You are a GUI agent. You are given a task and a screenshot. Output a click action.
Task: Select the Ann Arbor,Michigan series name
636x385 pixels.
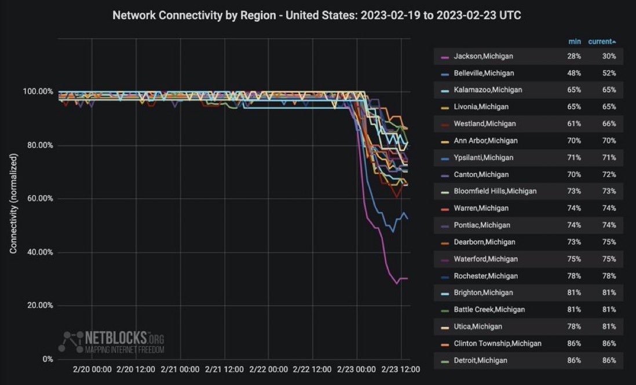coord(485,141)
